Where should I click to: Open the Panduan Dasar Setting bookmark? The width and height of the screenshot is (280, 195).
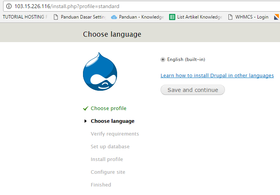[83, 17]
